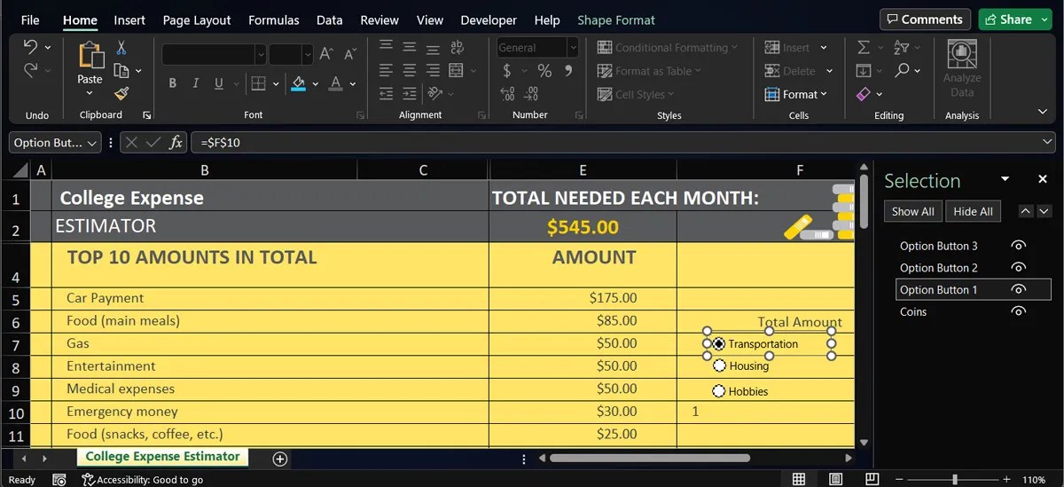Expand the Name Box dropdown arrow
Screen dimensions: 1064x487
[x=92, y=142]
